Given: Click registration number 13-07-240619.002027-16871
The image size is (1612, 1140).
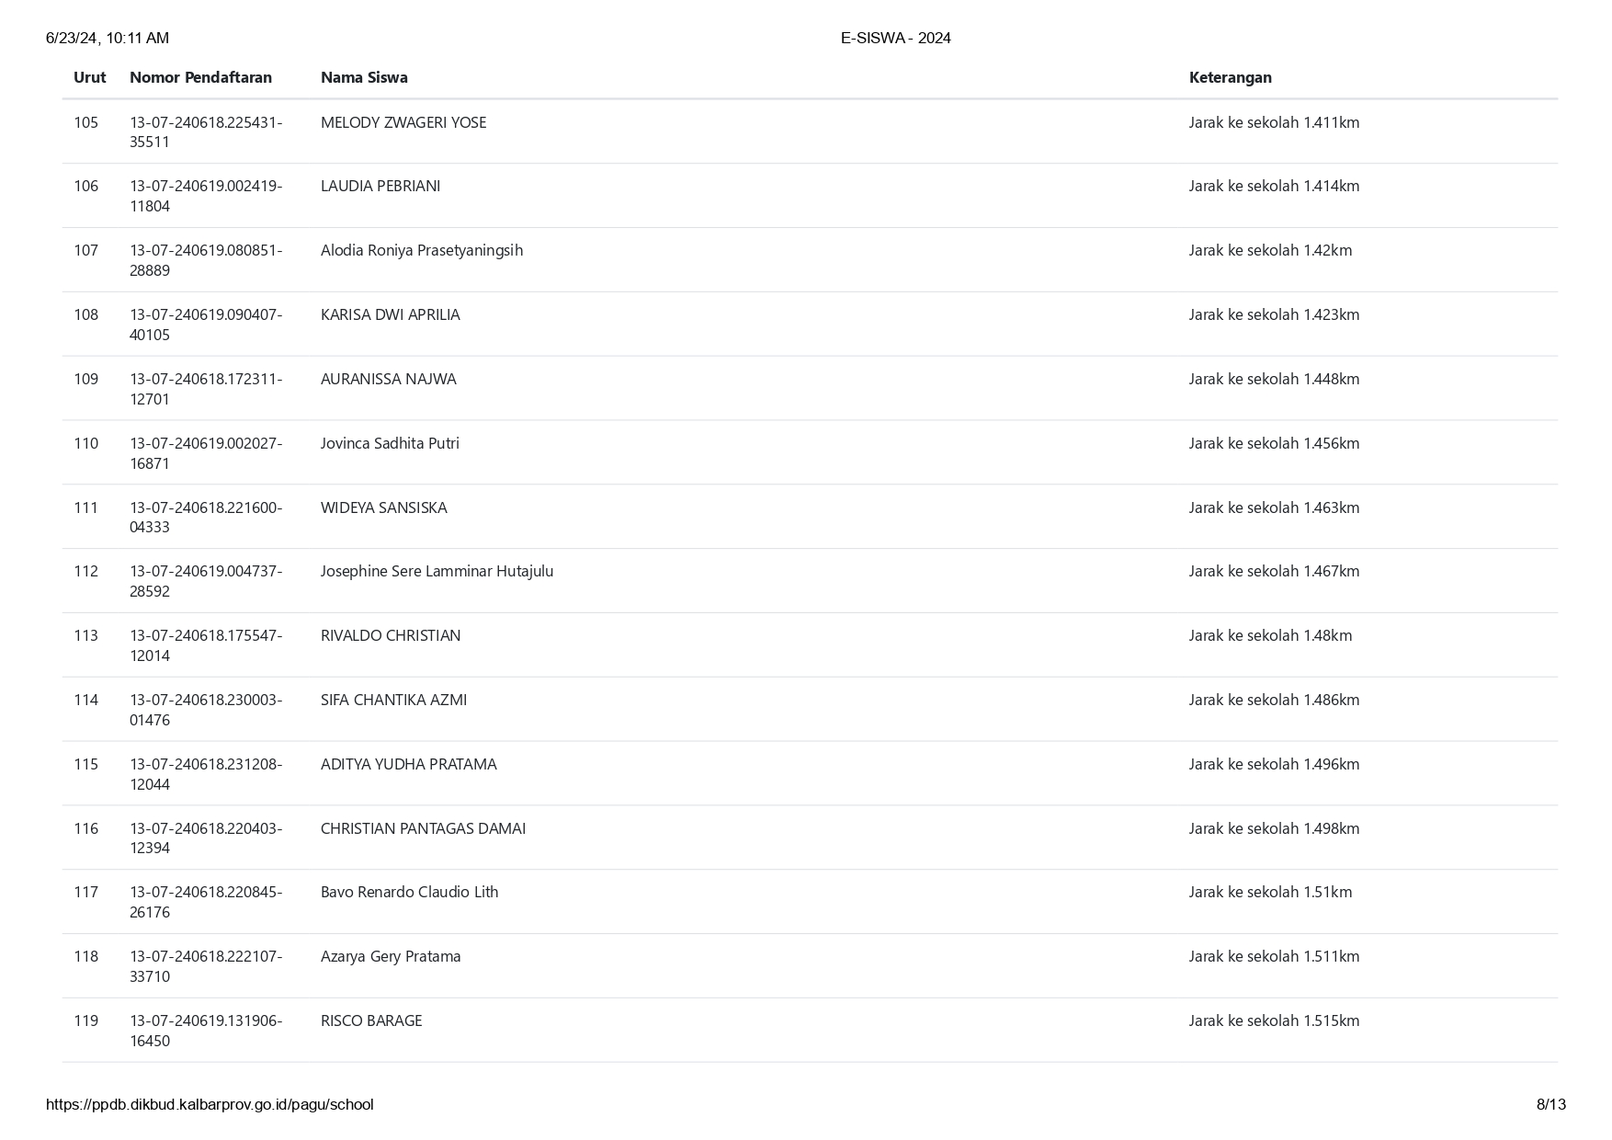Looking at the screenshot, I should tap(206, 453).
